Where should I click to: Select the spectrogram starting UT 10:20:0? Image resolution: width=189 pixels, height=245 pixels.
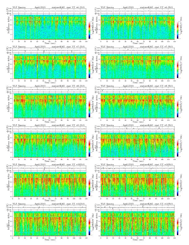coord(49,184)
